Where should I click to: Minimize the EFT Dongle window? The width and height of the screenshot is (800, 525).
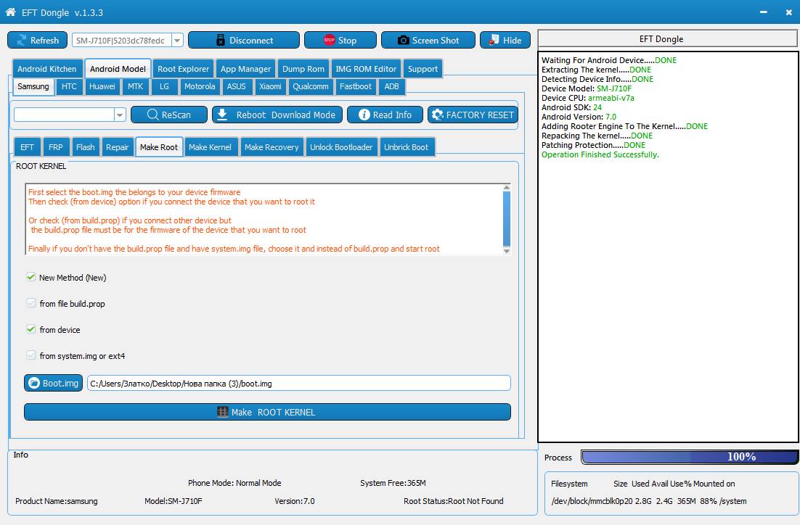(x=763, y=12)
